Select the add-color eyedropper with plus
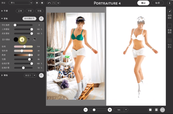 click(34, 39)
